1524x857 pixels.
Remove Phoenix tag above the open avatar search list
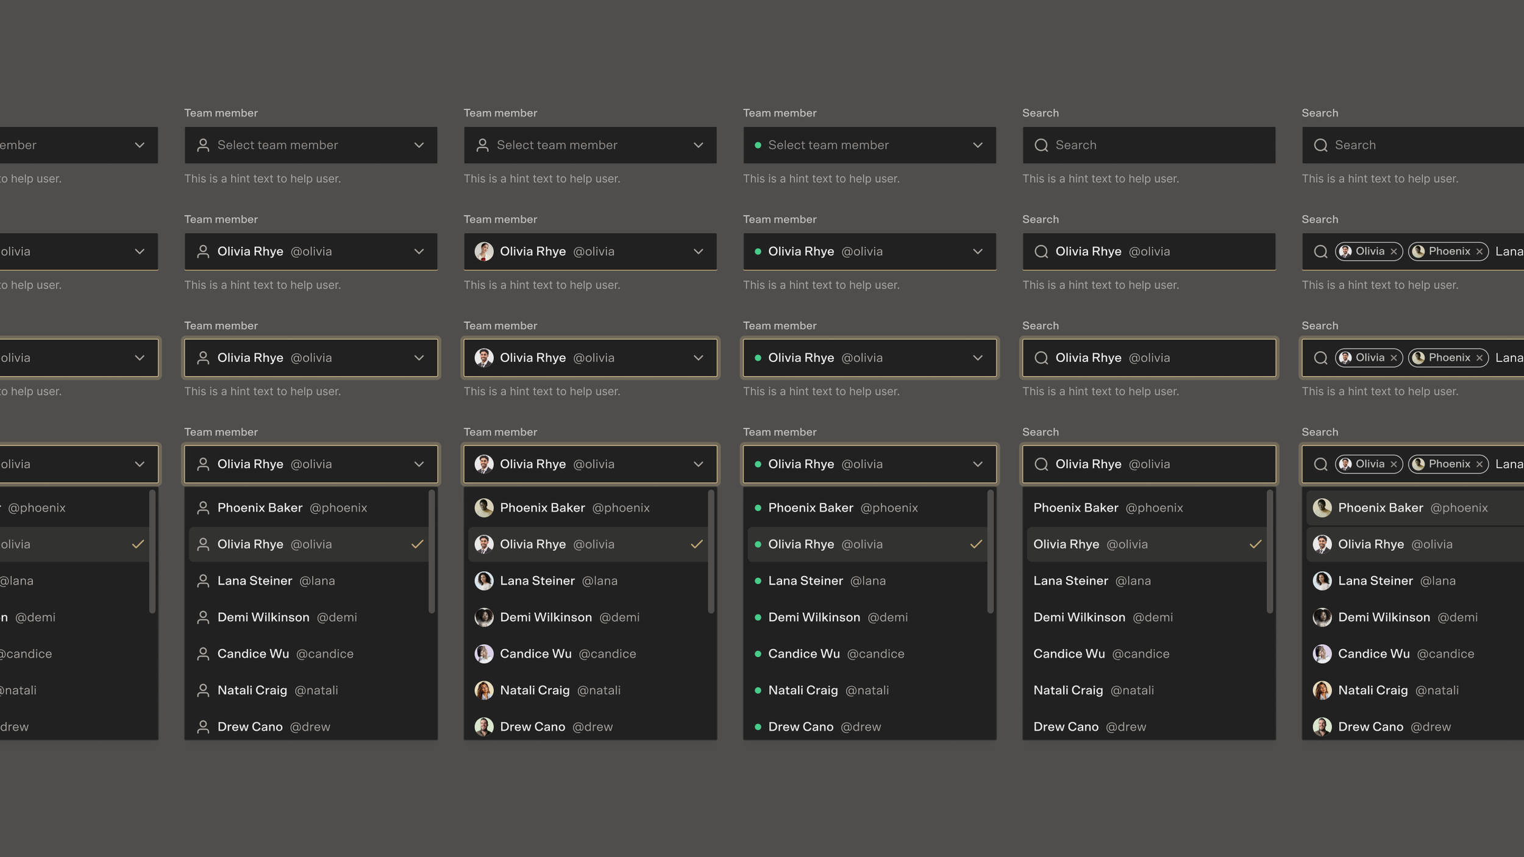pos(1479,464)
